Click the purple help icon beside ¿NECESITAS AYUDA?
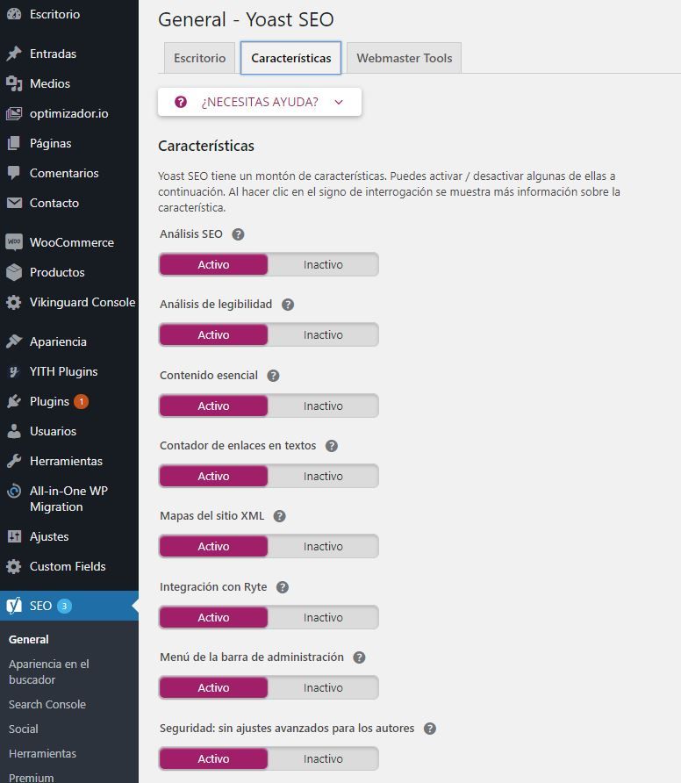 click(181, 102)
